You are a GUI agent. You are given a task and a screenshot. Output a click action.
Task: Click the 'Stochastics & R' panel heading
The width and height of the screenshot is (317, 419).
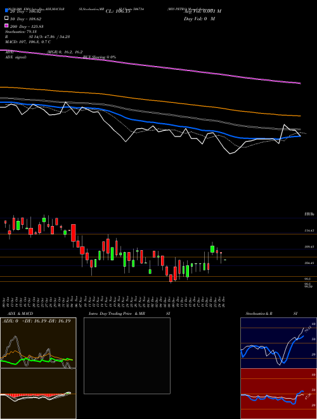(x=259, y=314)
